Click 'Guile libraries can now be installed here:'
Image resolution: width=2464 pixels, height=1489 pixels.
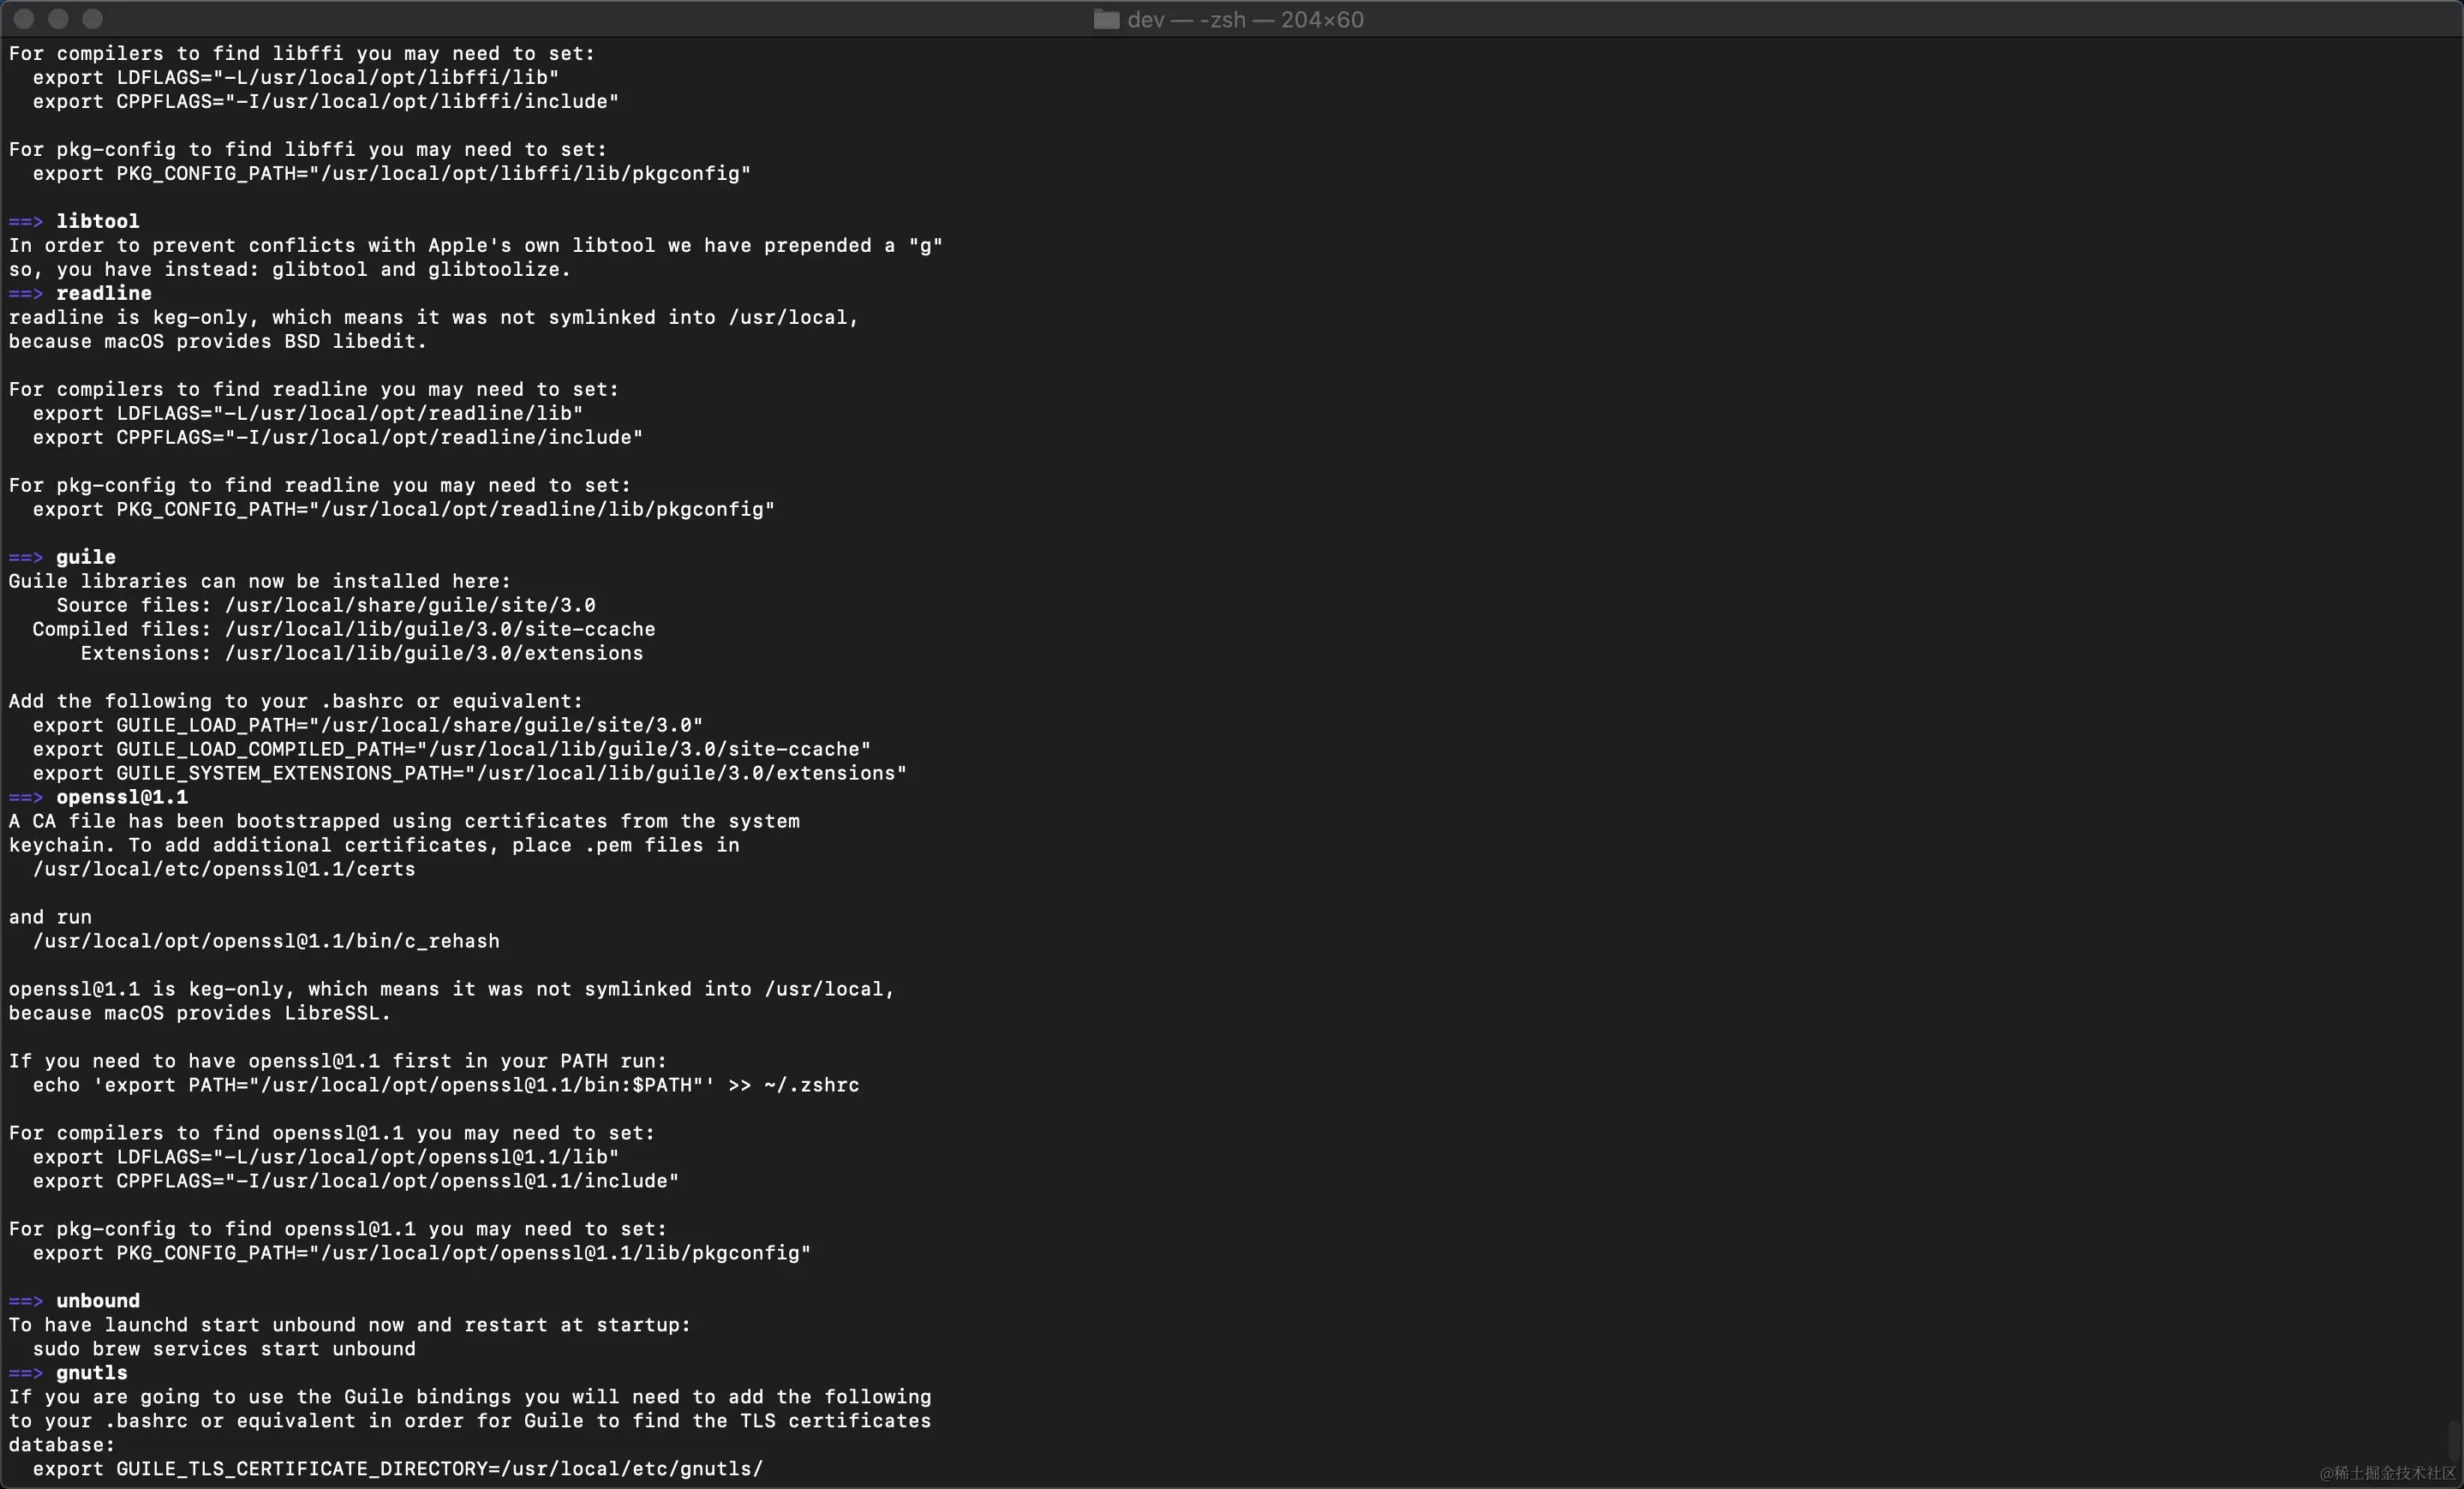point(260,581)
